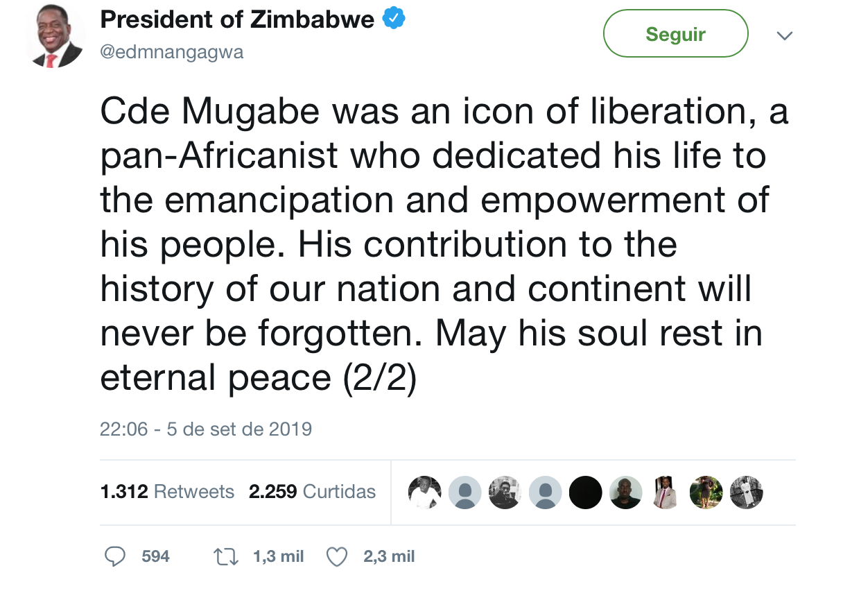Click the 2,3 mil likes count

pyautogui.click(x=389, y=556)
